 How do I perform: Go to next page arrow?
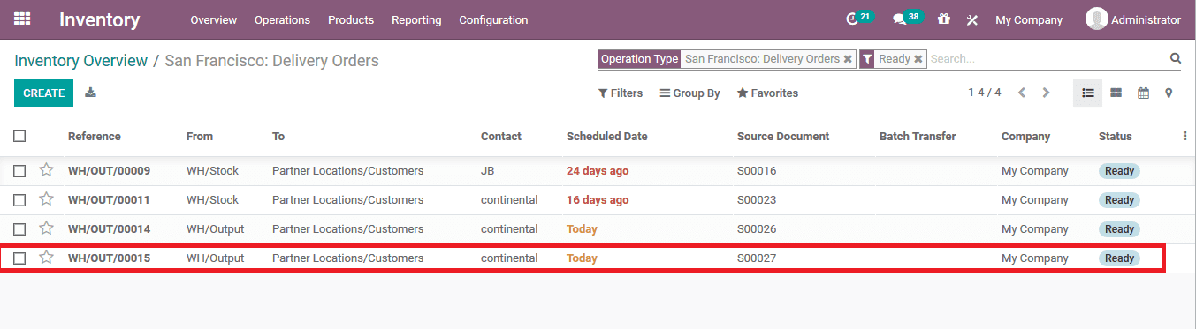point(1047,93)
